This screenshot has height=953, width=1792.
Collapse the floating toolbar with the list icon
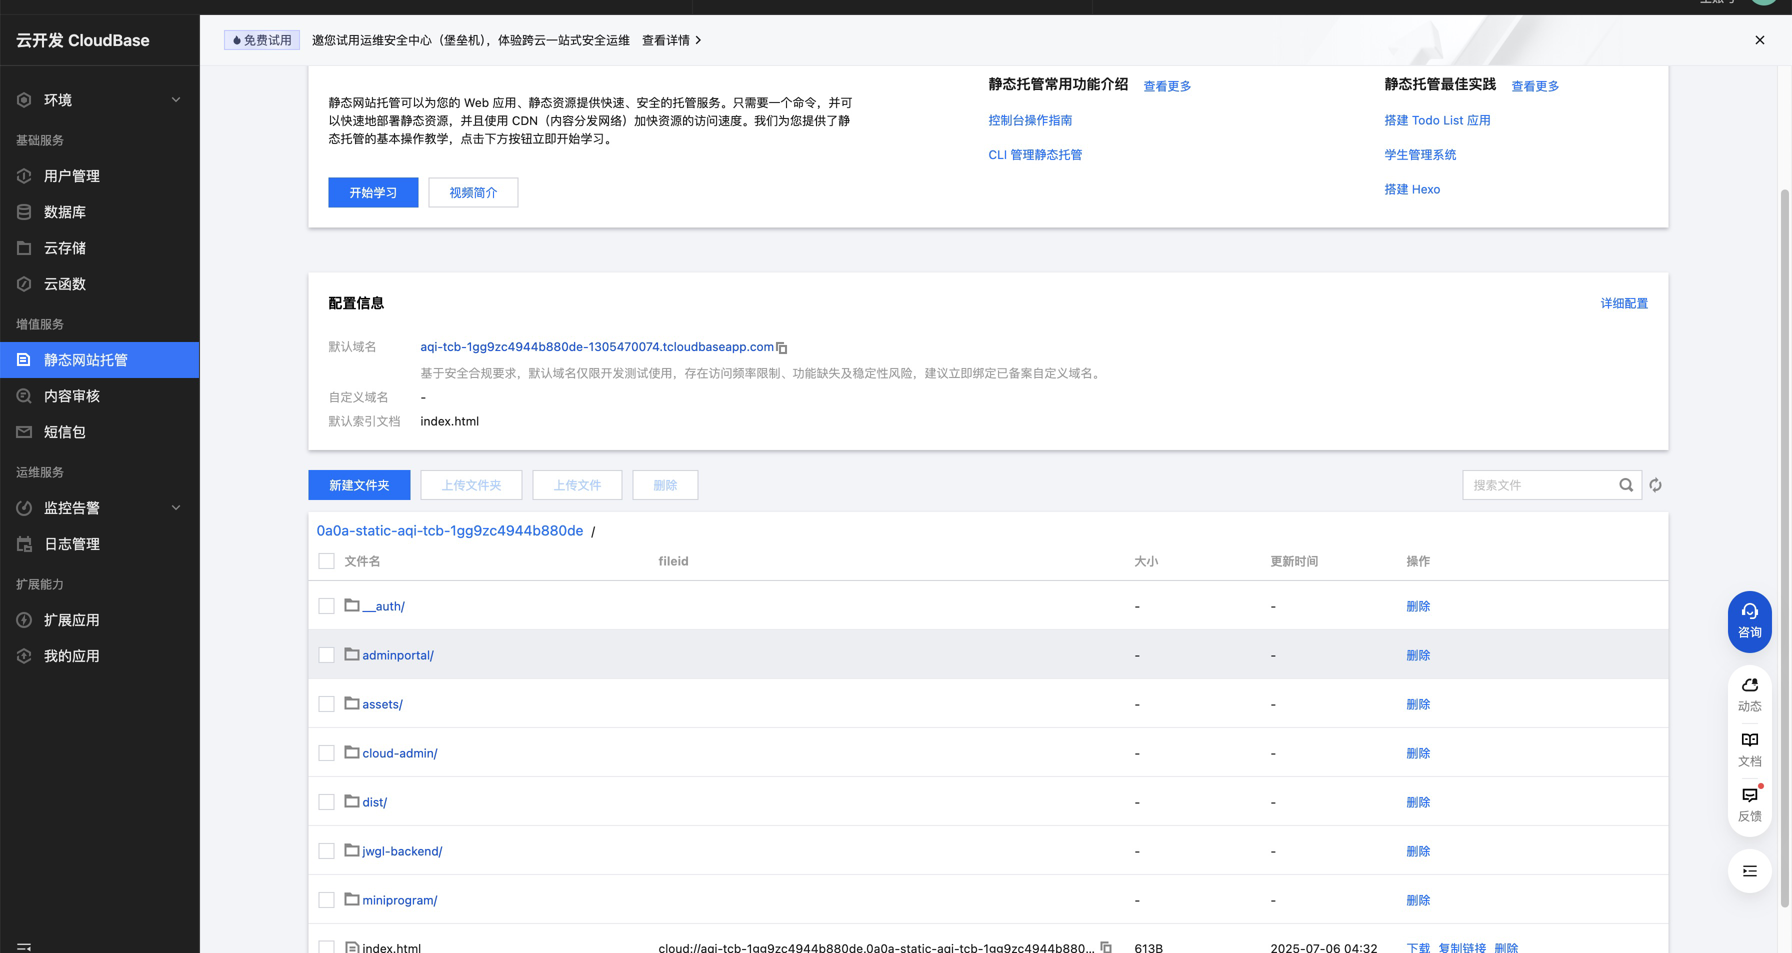pos(1749,871)
